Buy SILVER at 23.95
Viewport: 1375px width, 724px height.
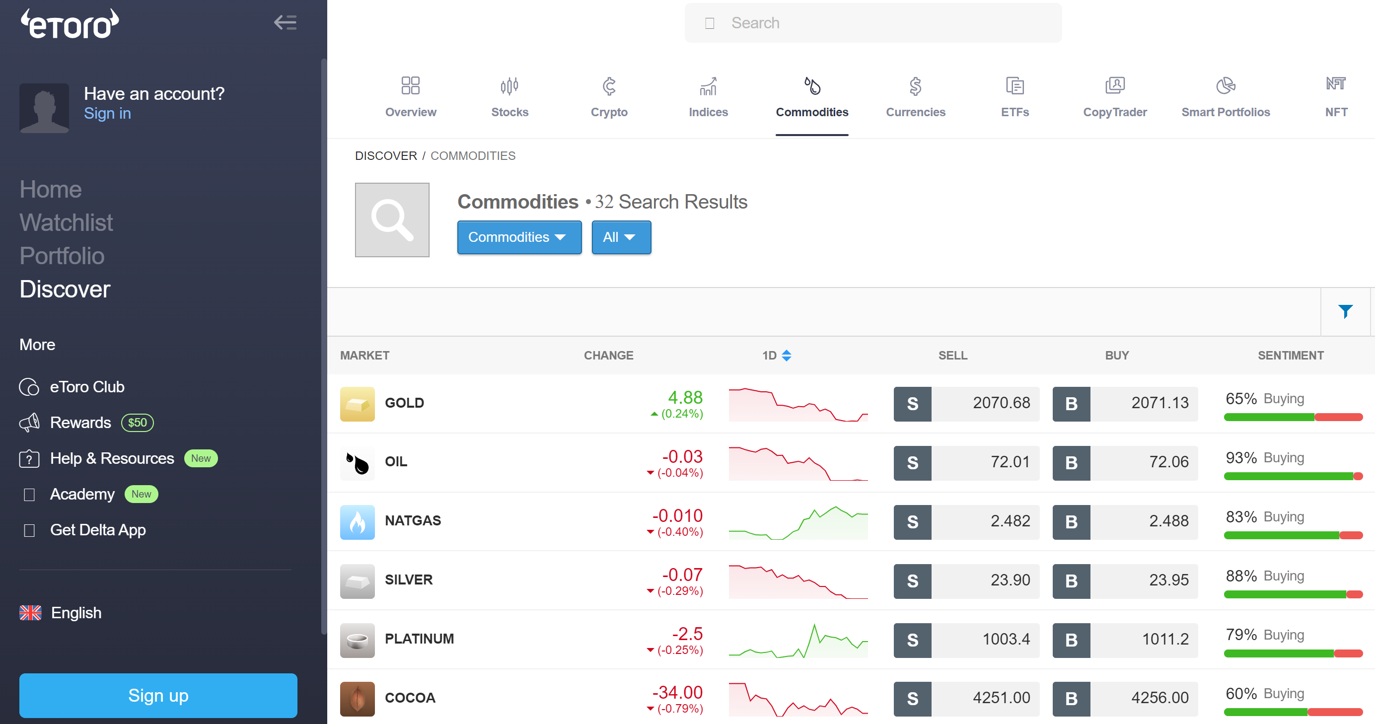coord(1125,581)
